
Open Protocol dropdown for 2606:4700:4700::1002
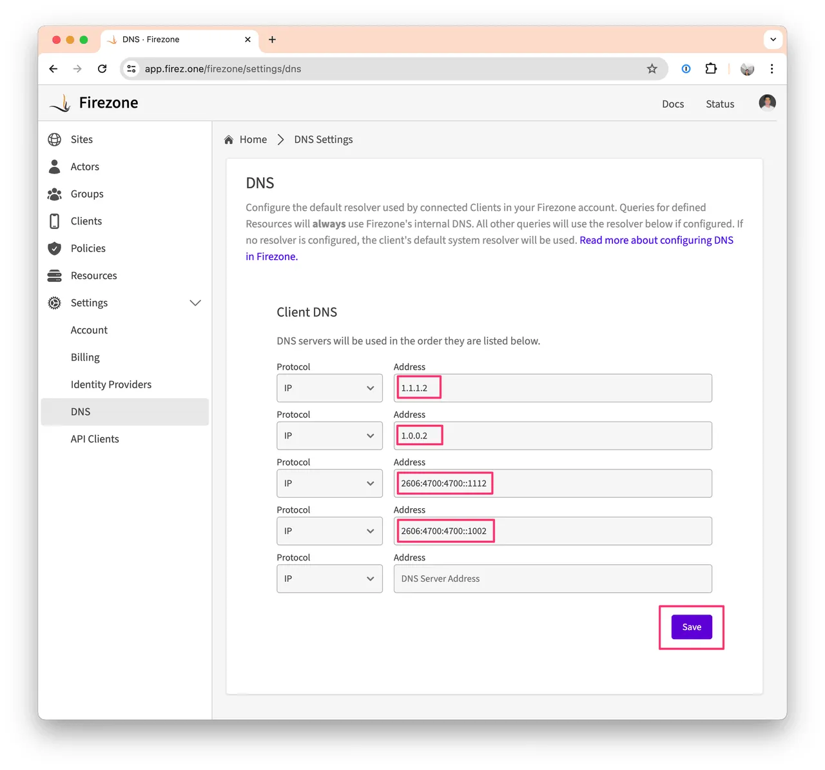click(329, 531)
